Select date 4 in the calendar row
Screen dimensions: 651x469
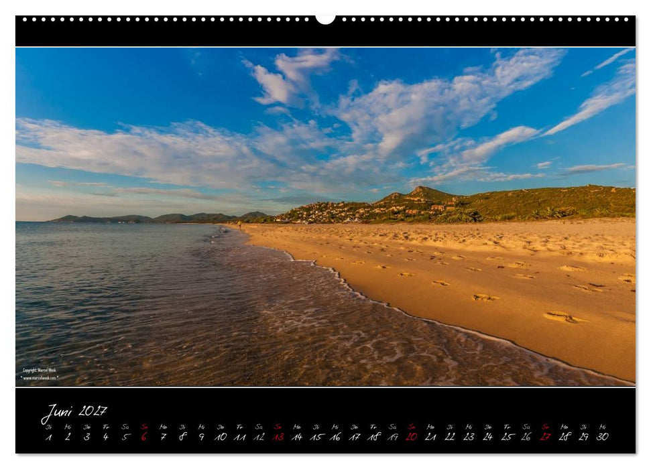[x=106, y=437]
